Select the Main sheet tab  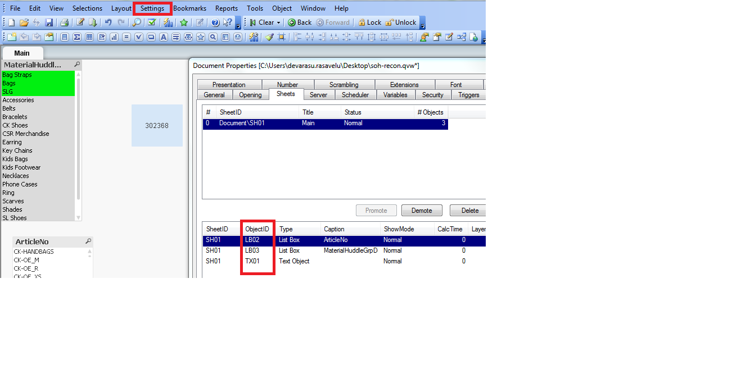pos(22,53)
